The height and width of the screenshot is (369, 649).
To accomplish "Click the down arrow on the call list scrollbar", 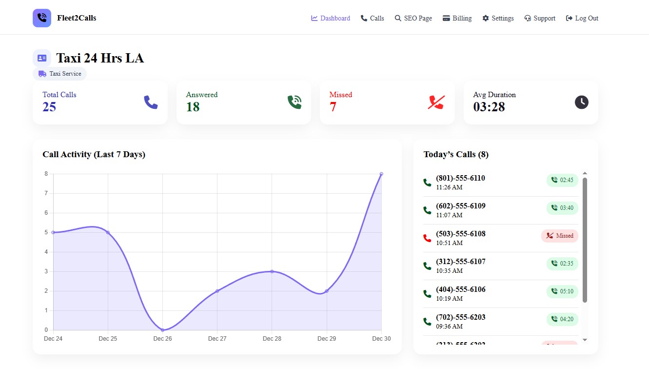I will (x=585, y=340).
